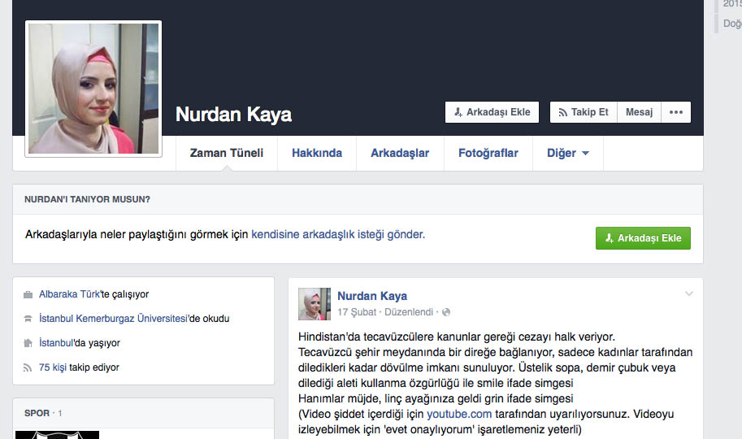Open the Fotoğraflar tab
Viewport: 742px width, 439px height.
click(488, 153)
